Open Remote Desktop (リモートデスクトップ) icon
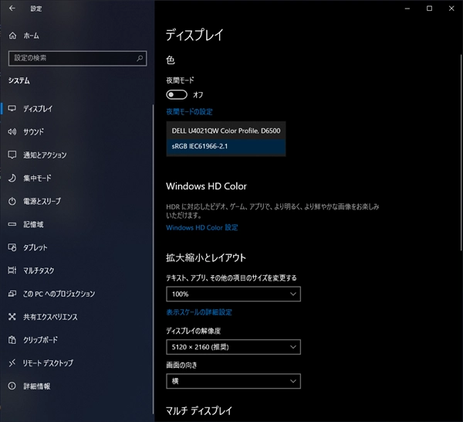 tap(12, 362)
